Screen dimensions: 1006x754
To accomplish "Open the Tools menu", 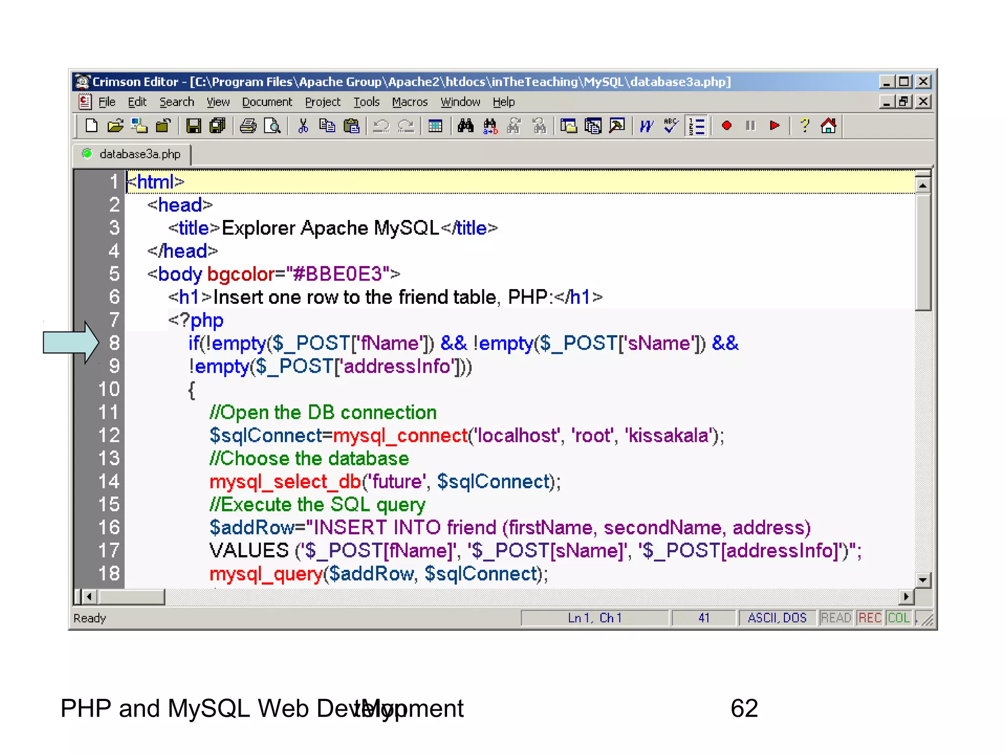I will point(367,102).
